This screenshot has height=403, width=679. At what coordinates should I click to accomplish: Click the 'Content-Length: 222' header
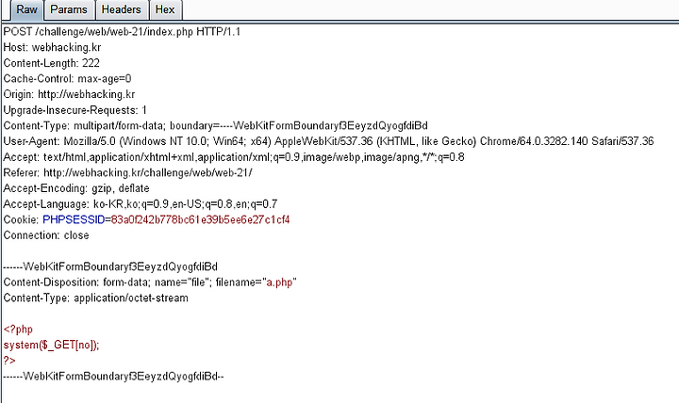(x=52, y=63)
